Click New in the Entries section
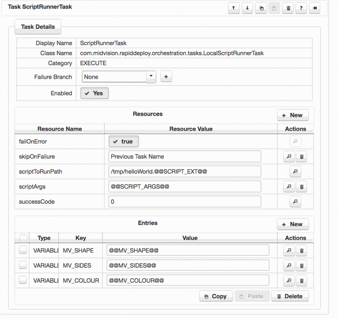Viewport: 339px width, 319px height. [293, 224]
